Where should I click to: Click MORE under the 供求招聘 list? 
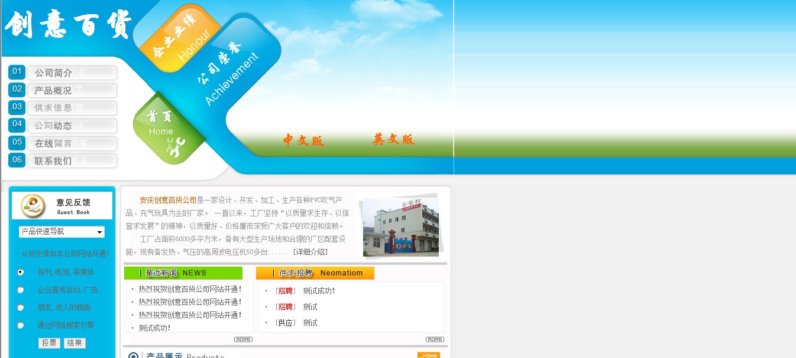click(435, 339)
